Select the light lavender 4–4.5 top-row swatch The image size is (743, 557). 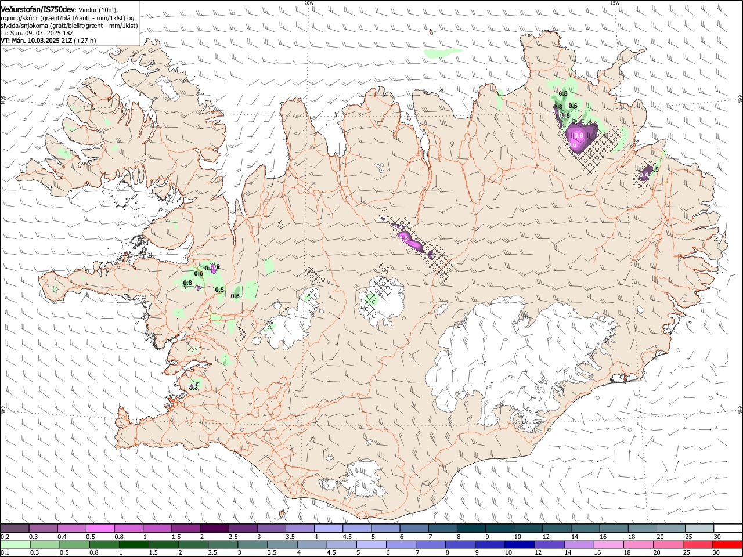tap(329, 529)
